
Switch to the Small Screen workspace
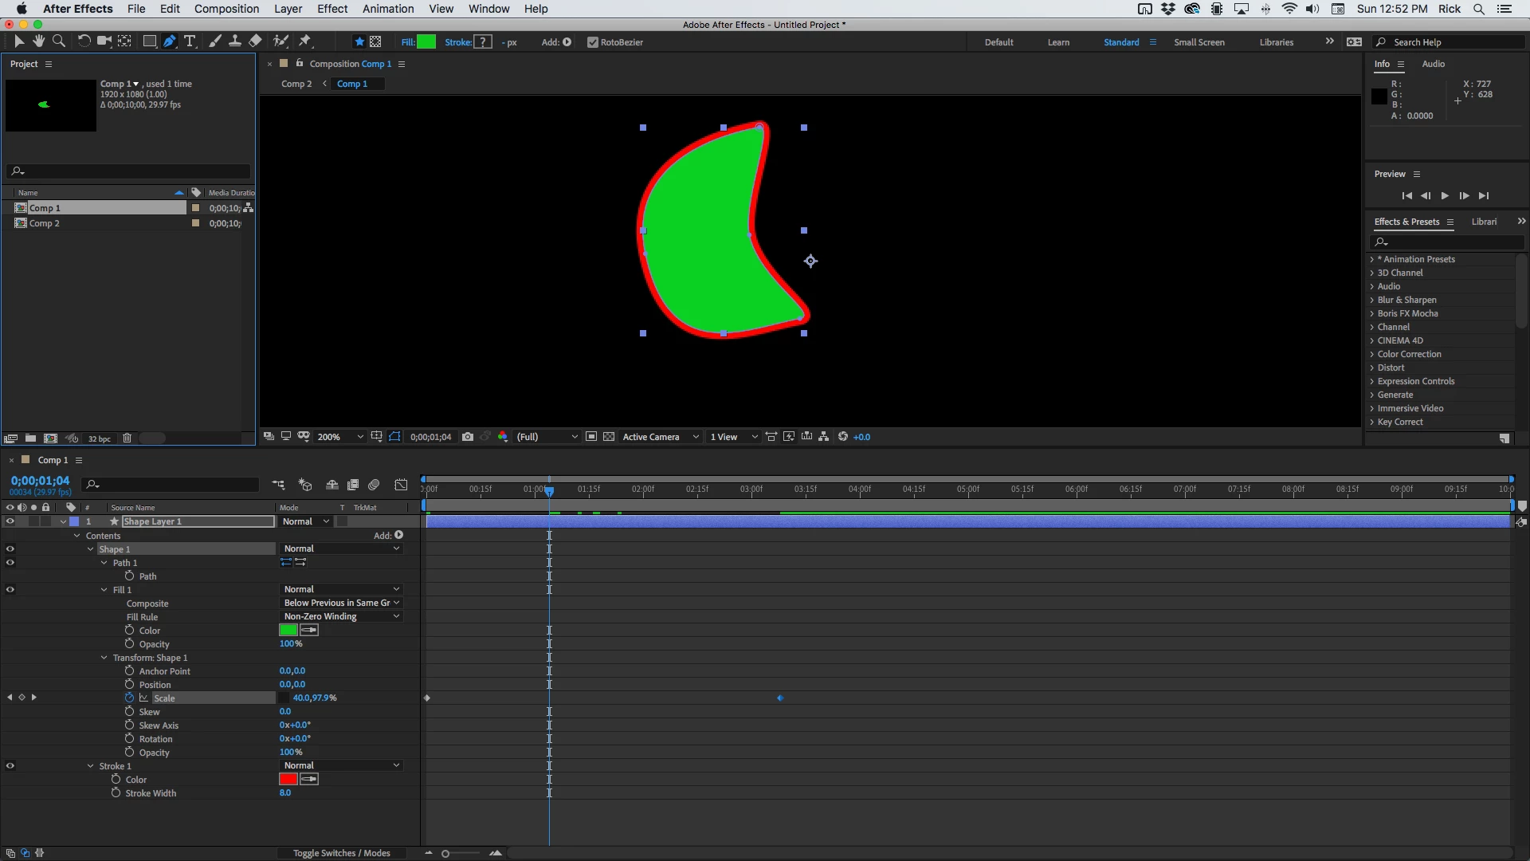point(1198,42)
